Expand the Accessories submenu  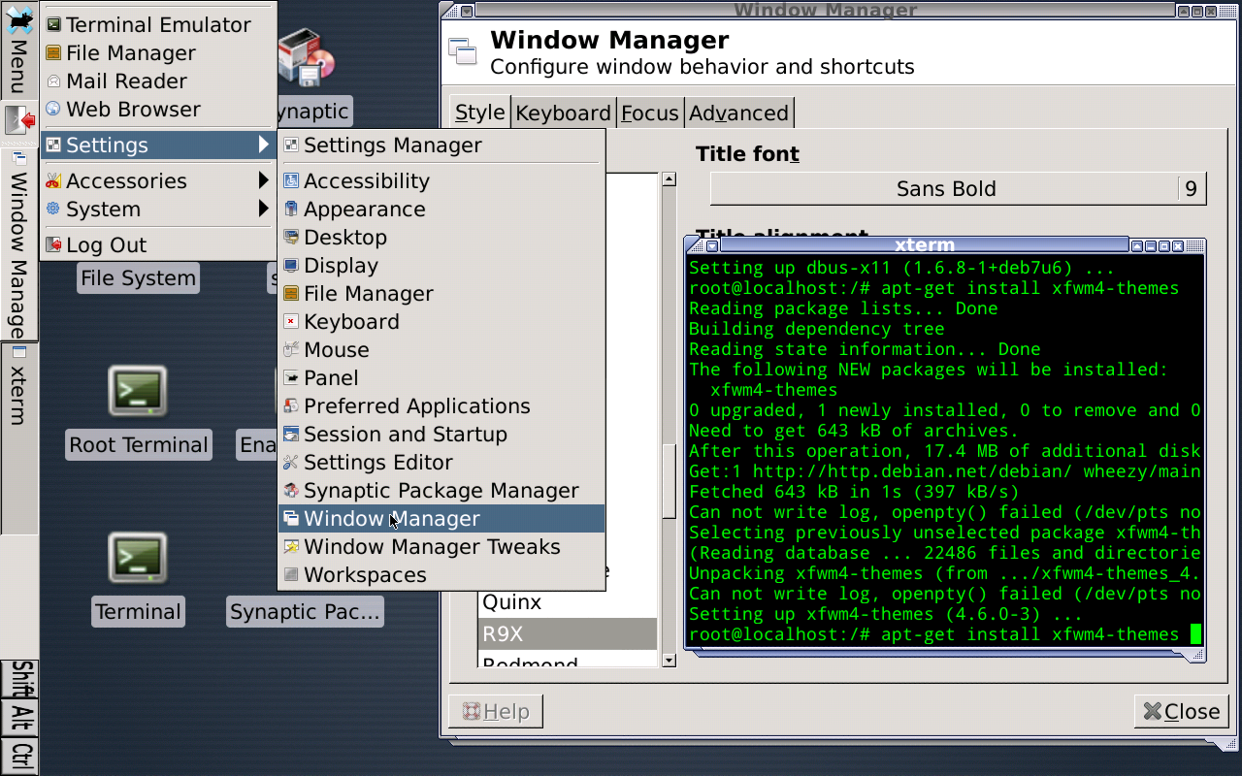coord(126,180)
